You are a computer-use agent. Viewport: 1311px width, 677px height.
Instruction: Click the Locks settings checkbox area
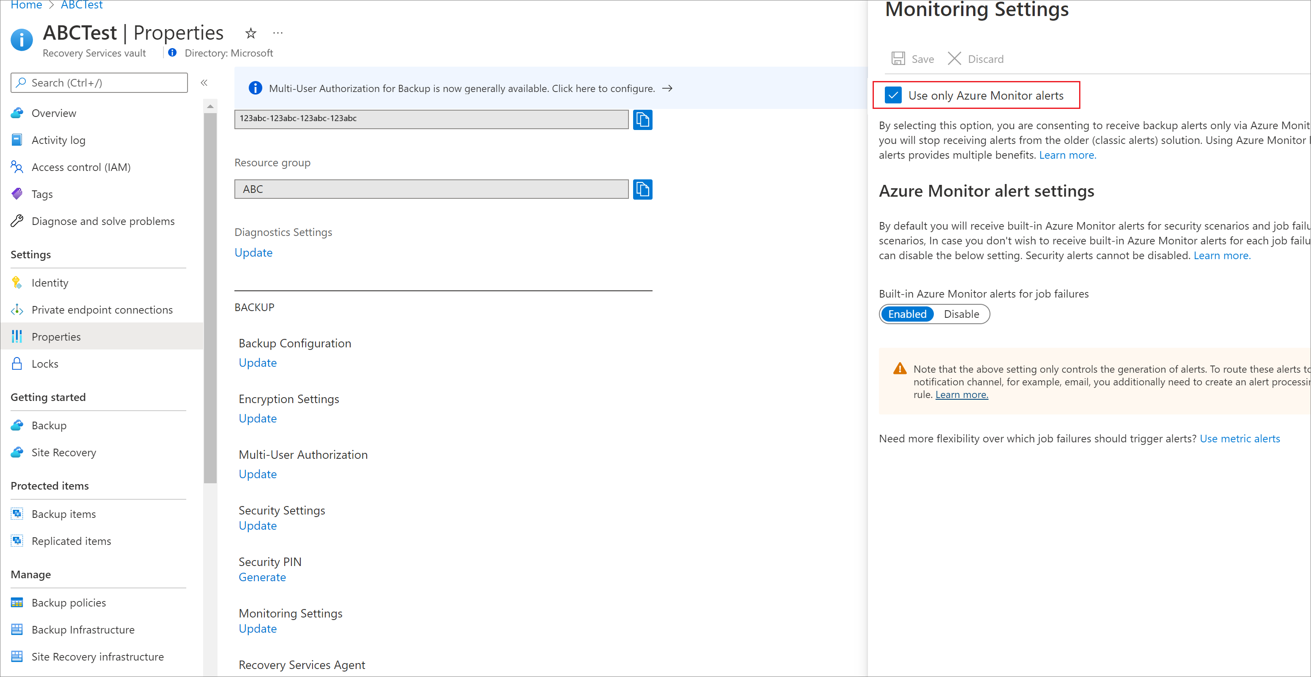[x=44, y=363]
